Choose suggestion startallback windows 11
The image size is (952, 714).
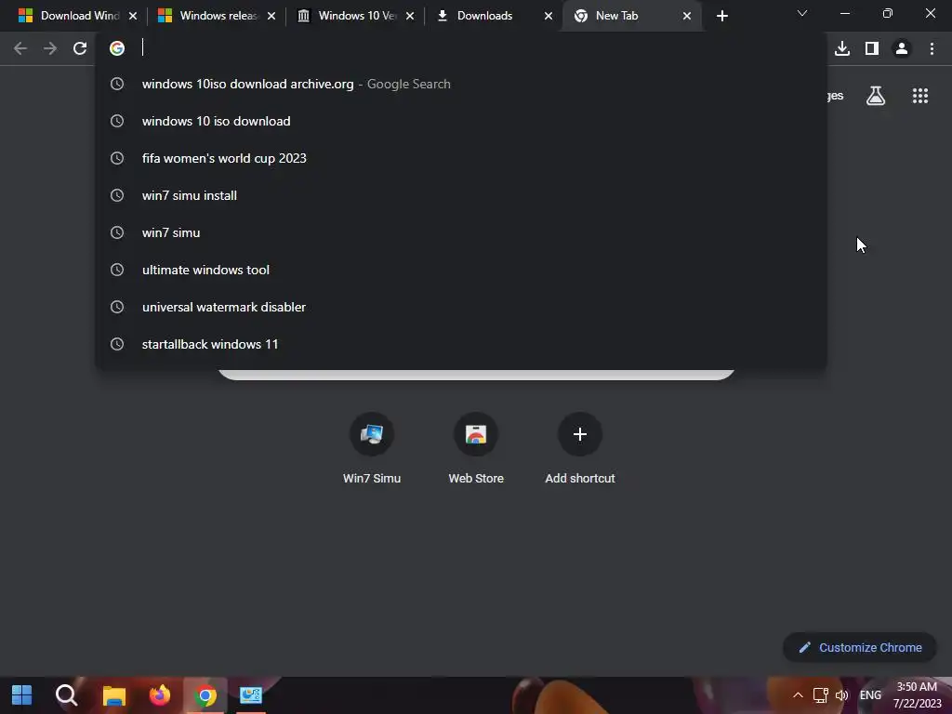click(461, 344)
